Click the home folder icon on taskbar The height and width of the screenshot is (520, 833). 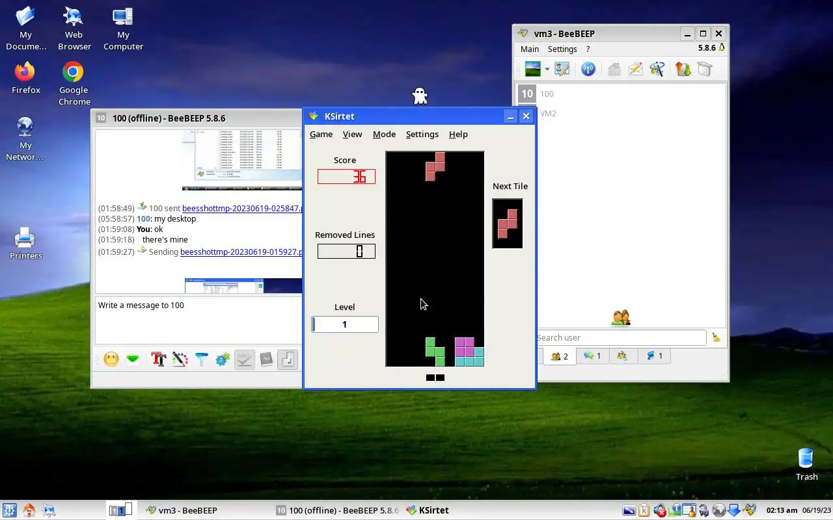click(x=29, y=510)
